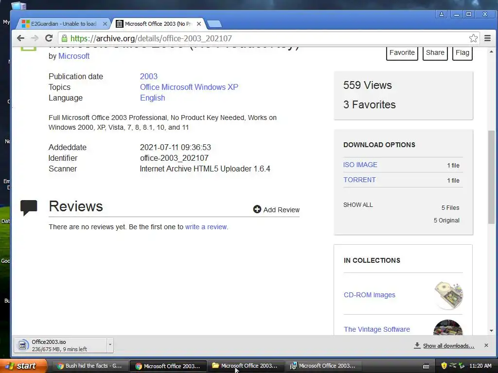
Task: Download the TORRENT option
Action: coord(359,180)
